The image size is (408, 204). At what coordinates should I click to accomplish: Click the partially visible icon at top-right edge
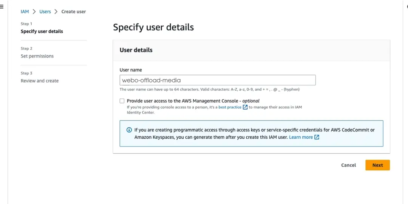[407, 6]
